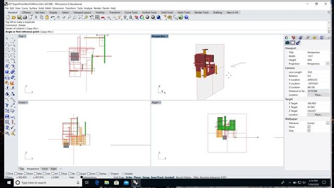Screen dimensions: 334x188
Task: Enable the Quad osnap checkbox
Action: pyautogui.click(x=78, y=174)
